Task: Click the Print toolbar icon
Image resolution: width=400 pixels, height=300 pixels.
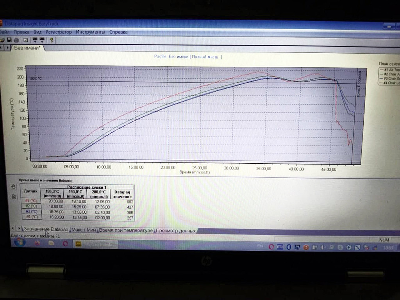Action: point(16,40)
